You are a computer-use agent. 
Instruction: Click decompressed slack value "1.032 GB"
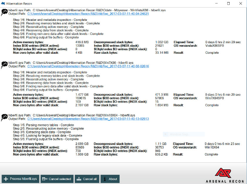tap(162, 42)
